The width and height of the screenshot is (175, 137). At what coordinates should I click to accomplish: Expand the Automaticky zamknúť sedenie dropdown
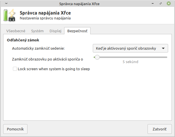[130, 49]
